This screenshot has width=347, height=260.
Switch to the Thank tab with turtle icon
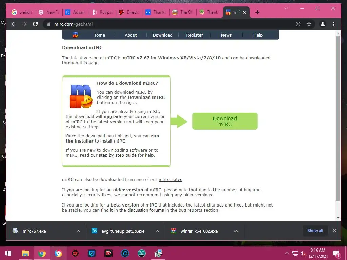click(x=209, y=12)
